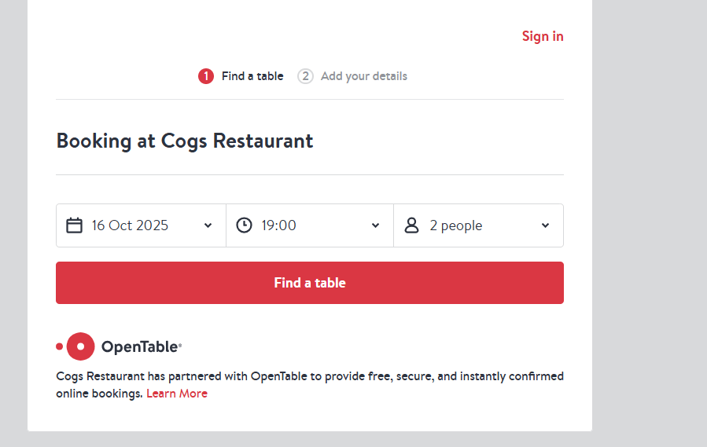Click the clock icon beside 19:00
This screenshot has height=447, width=707.
point(245,225)
